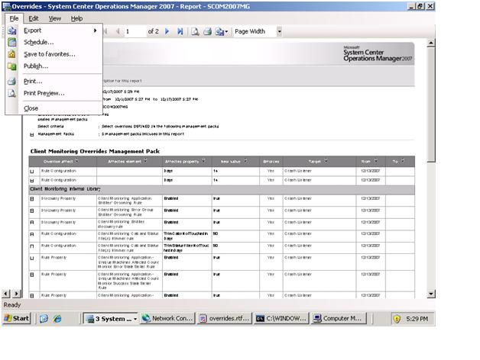Click the security shield tray icon
480x360 pixels.
[397, 319]
